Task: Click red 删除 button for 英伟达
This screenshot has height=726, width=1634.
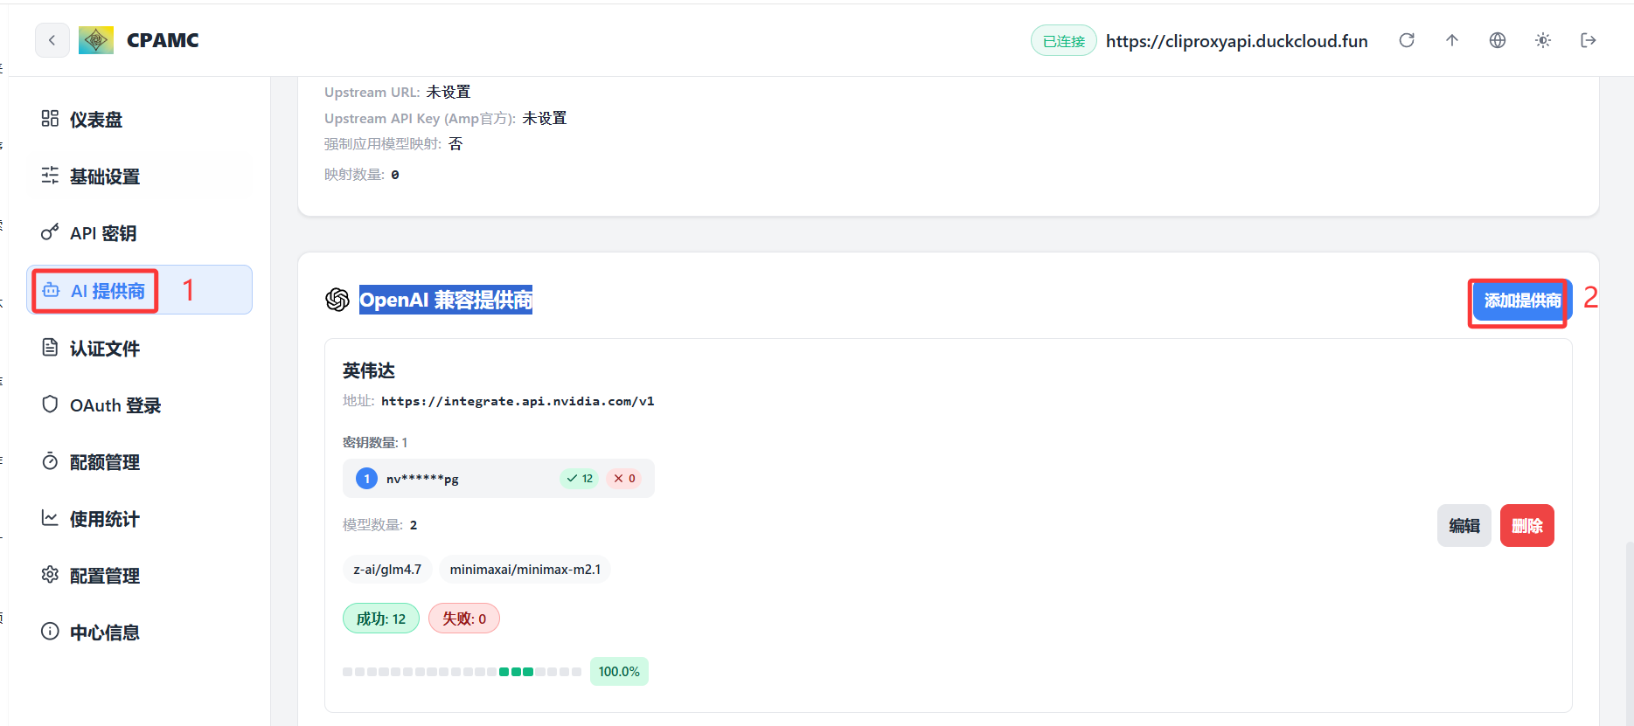Action: click(1527, 525)
